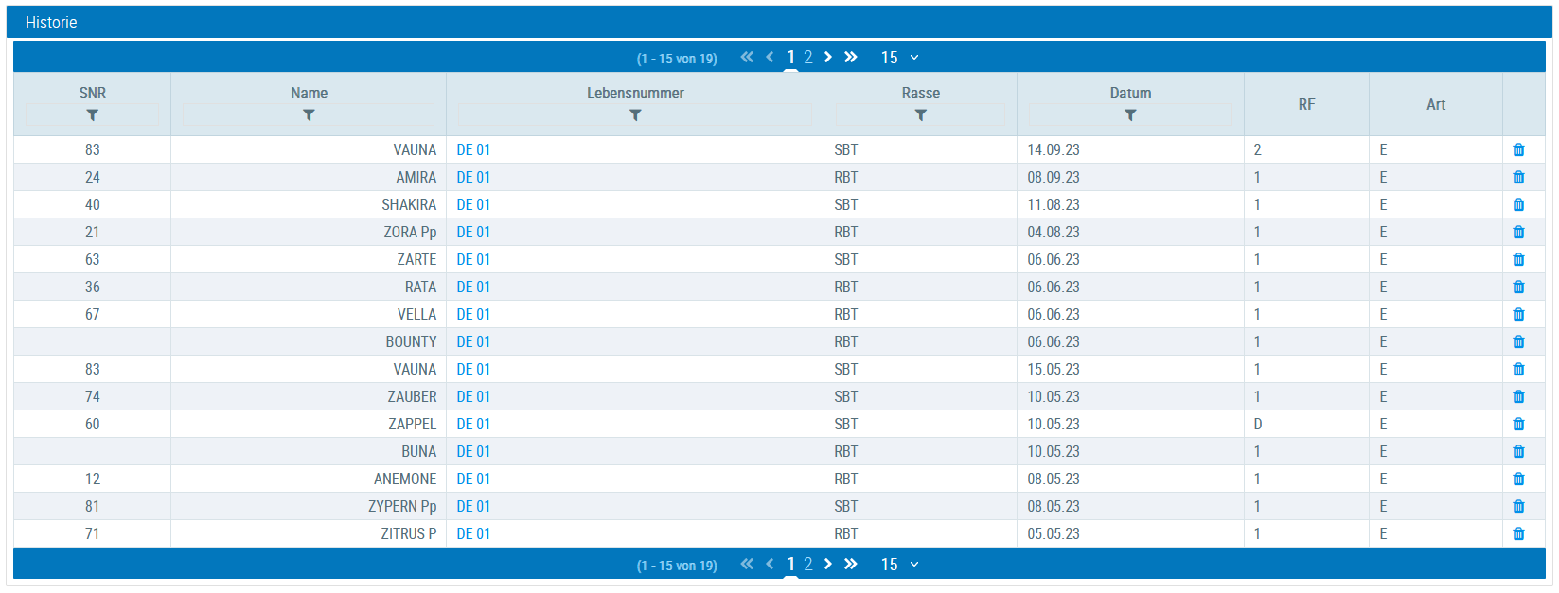Screen dimensions: 1559x593
Task: Open DE 01 link in BOUNTY row
Action: [473, 341]
